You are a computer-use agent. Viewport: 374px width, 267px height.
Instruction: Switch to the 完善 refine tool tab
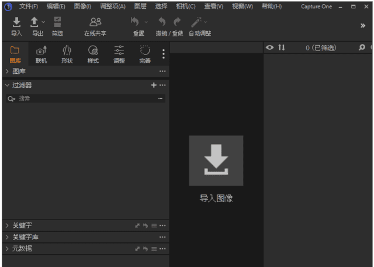[145, 54]
